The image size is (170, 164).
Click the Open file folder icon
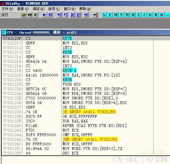click(x=24, y=15)
